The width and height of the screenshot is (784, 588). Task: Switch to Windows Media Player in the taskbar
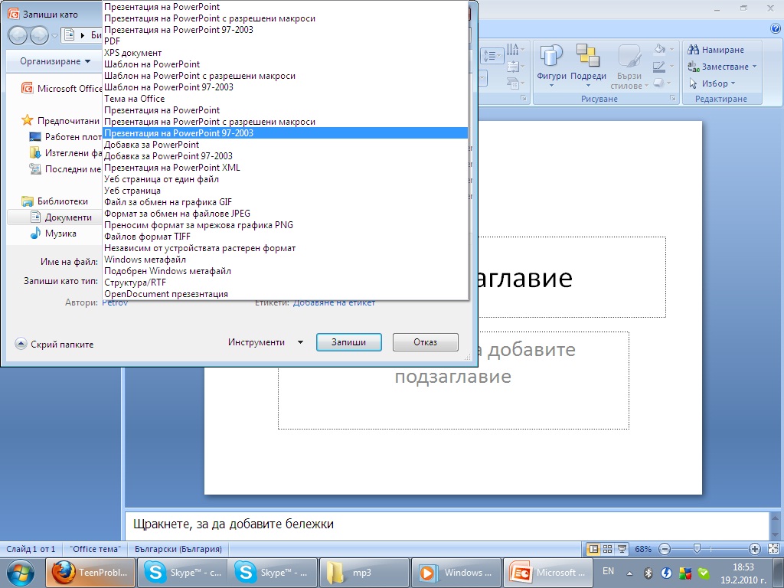tap(456, 573)
